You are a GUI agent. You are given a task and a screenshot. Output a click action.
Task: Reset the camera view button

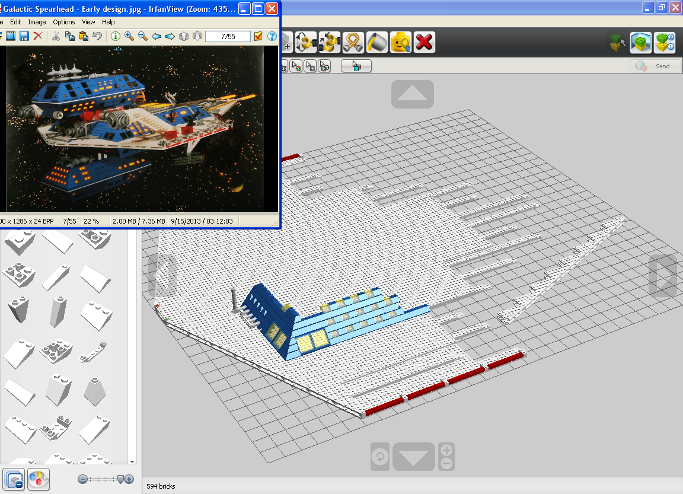(x=380, y=457)
